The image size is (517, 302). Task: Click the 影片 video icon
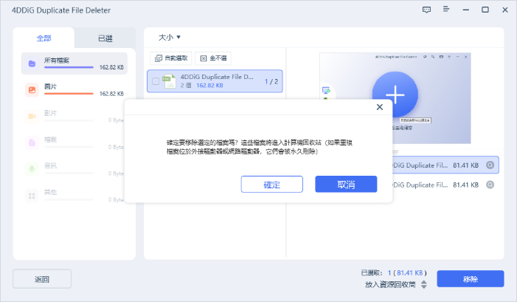tap(32, 116)
